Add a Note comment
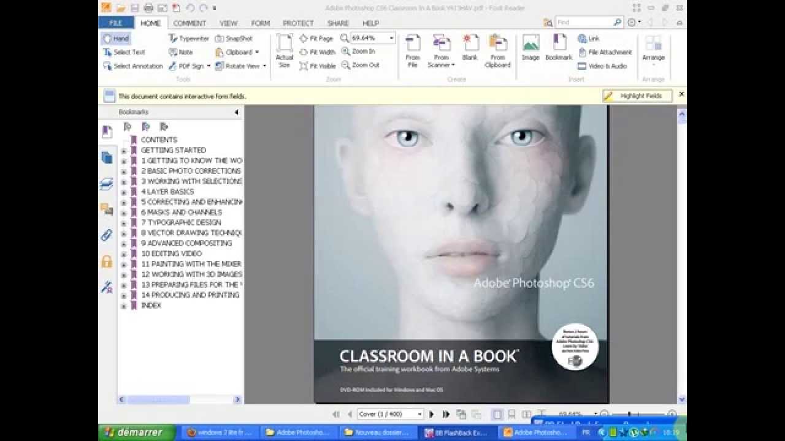The height and width of the screenshot is (441, 785). tap(181, 52)
